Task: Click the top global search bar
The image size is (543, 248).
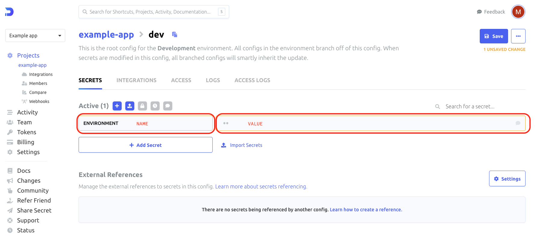Action: click(154, 12)
